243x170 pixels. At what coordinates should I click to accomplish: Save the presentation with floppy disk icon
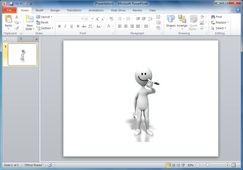11,4
